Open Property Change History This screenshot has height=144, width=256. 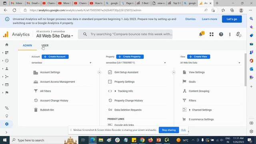pos(128,100)
